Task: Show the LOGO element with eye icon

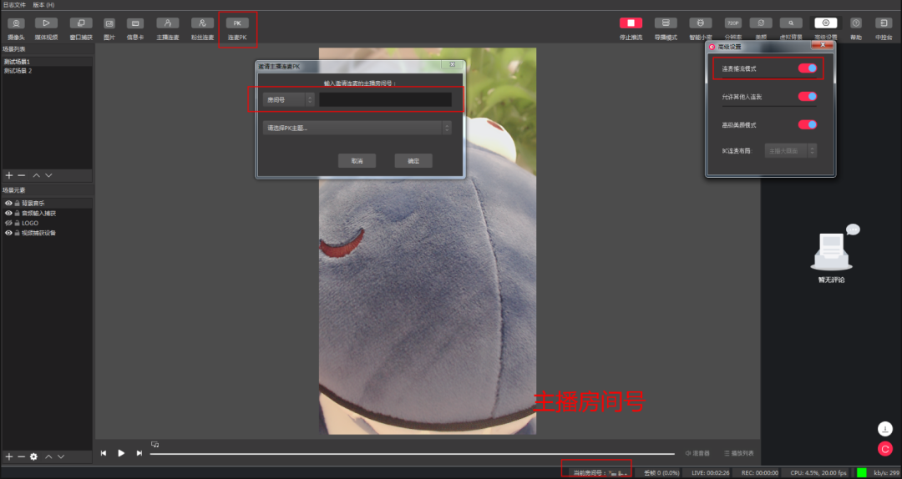Action: 8,223
